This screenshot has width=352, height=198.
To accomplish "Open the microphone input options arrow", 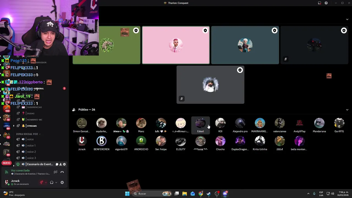I will [x=46, y=182].
